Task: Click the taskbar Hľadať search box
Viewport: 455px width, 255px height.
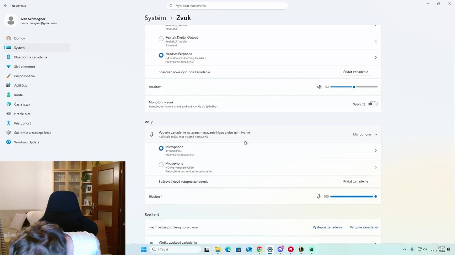Action: (x=176, y=249)
